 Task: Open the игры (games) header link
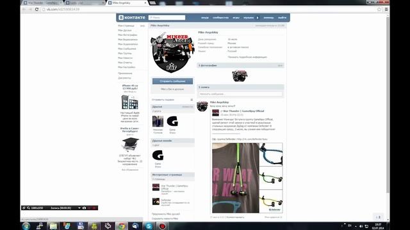click(236, 18)
